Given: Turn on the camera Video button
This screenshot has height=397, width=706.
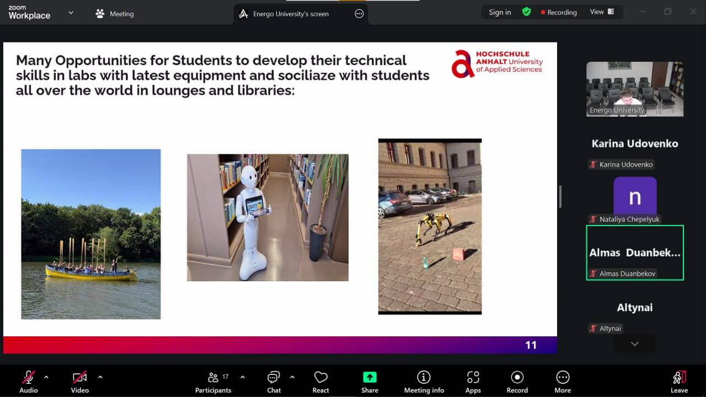Looking at the screenshot, I should (x=80, y=382).
